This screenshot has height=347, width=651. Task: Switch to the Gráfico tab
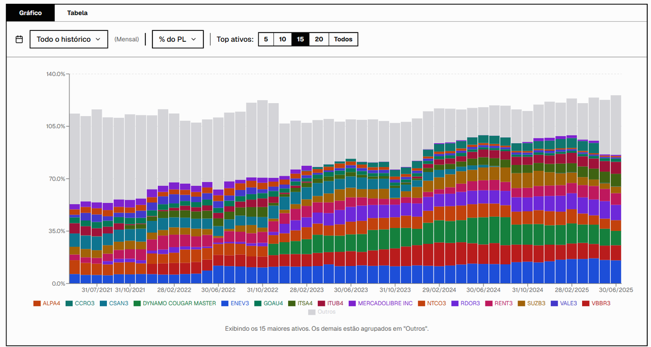pos(31,13)
